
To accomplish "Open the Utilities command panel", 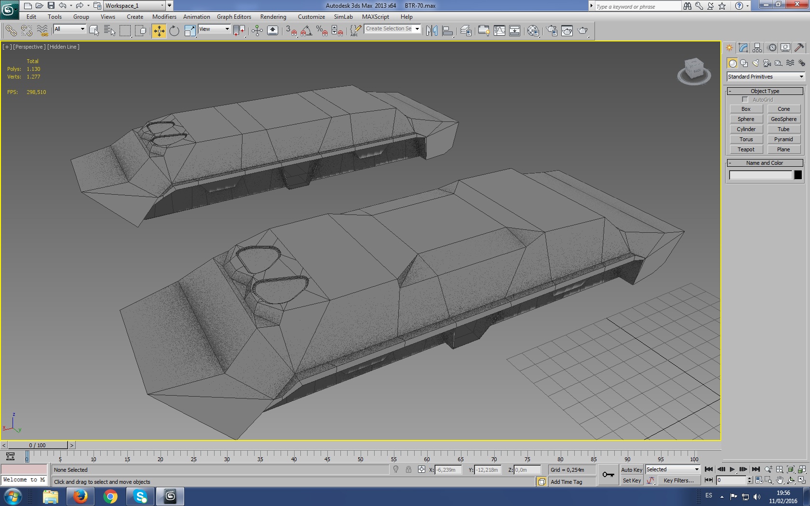I will (x=799, y=48).
